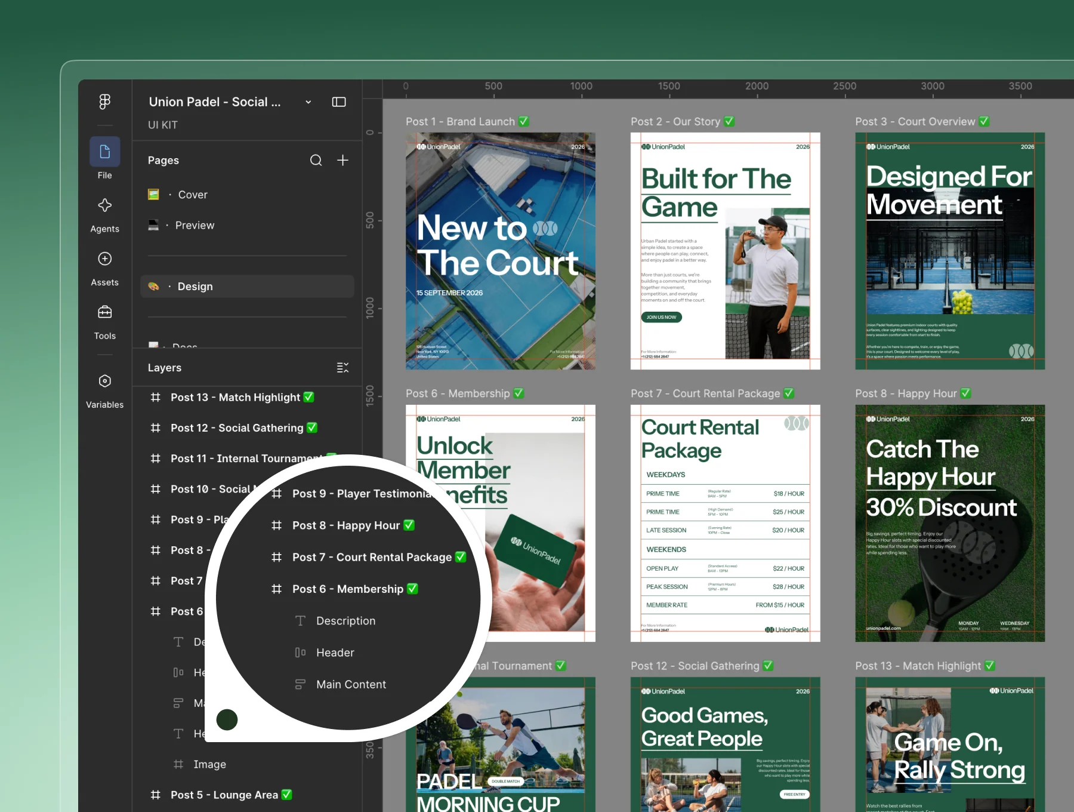This screenshot has height=812, width=1074.
Task: Select the Court Rental Package artboard
Action: [x=726, y=523]
